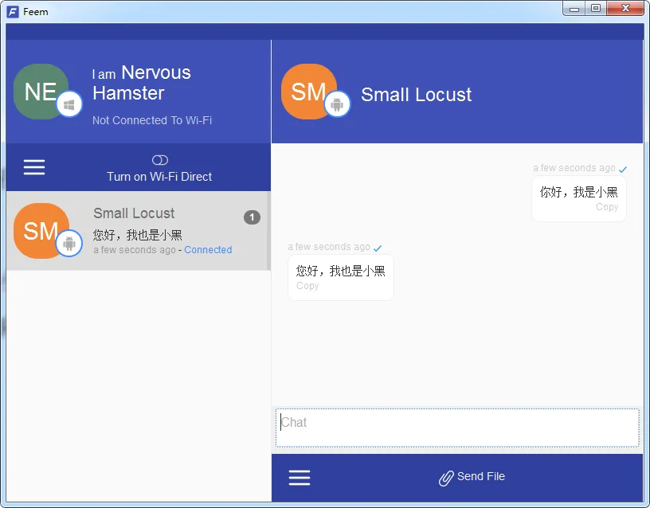
Task: Click the unread badge showing 1
Action: tap(252, 217)
